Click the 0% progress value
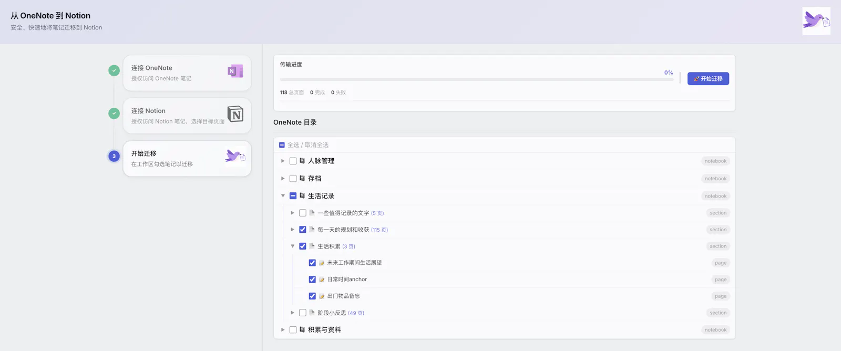 coord(669,73)
